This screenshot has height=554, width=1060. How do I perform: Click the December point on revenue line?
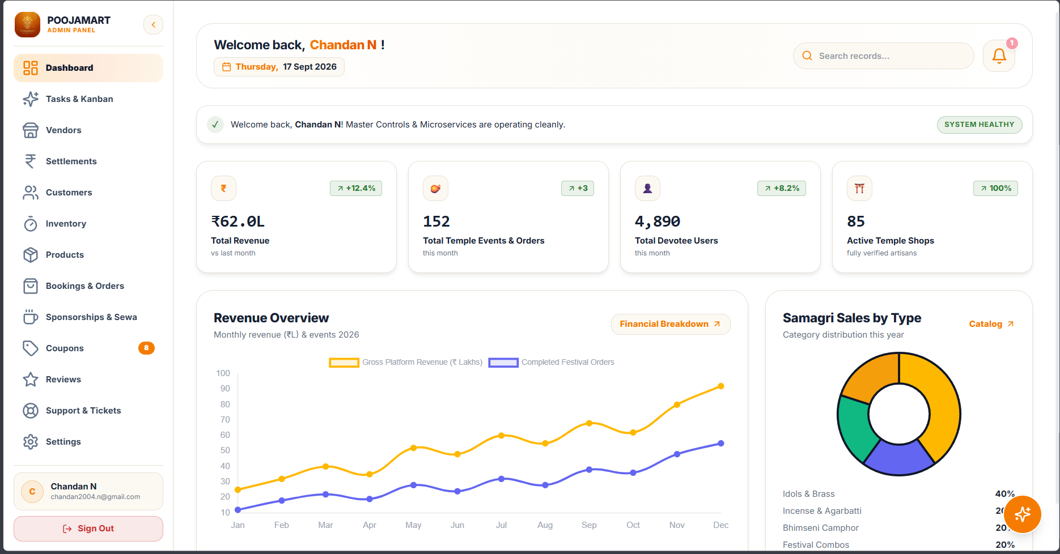[721, 386]
